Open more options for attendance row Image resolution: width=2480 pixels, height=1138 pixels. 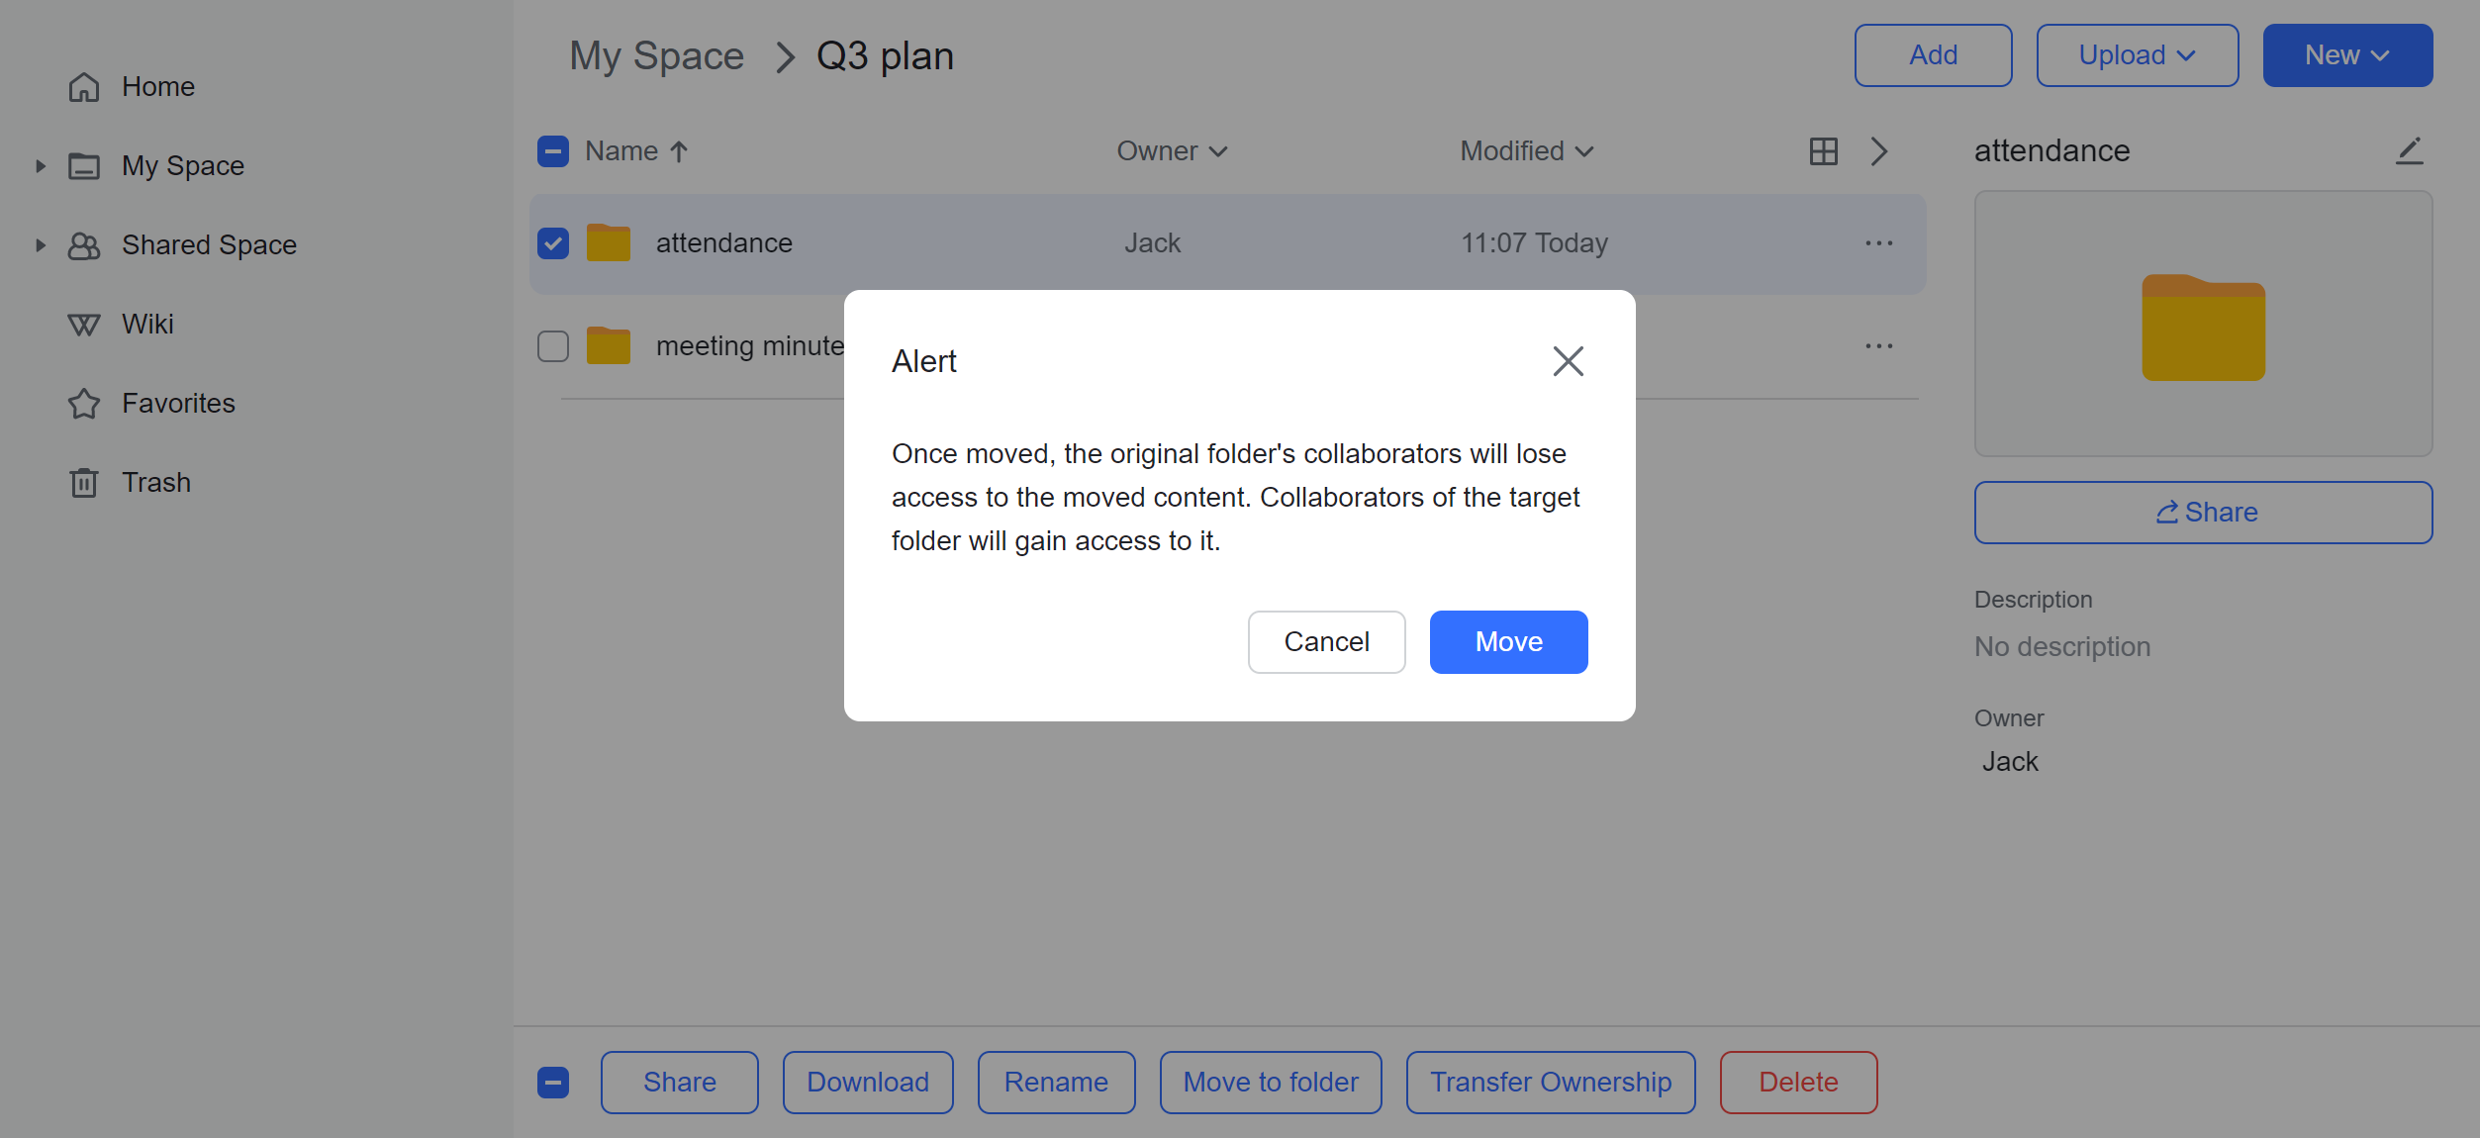coord(1878,243)
